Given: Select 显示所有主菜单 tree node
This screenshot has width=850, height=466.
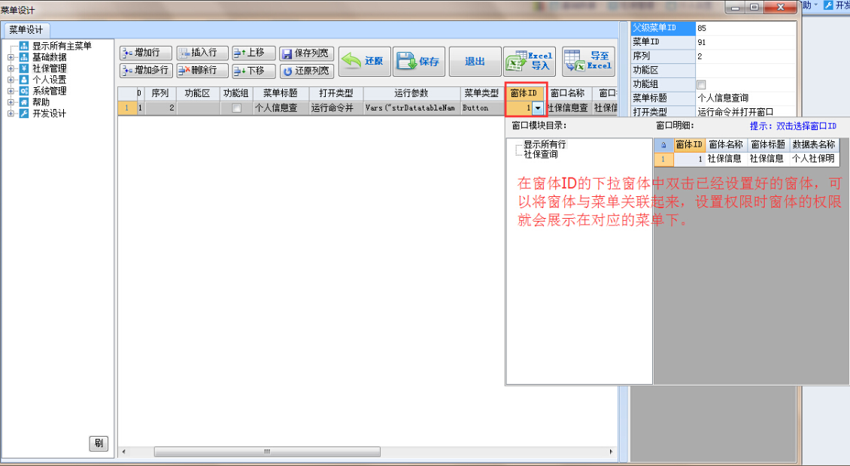Looking at the screenshot, I should coord(62,46).
